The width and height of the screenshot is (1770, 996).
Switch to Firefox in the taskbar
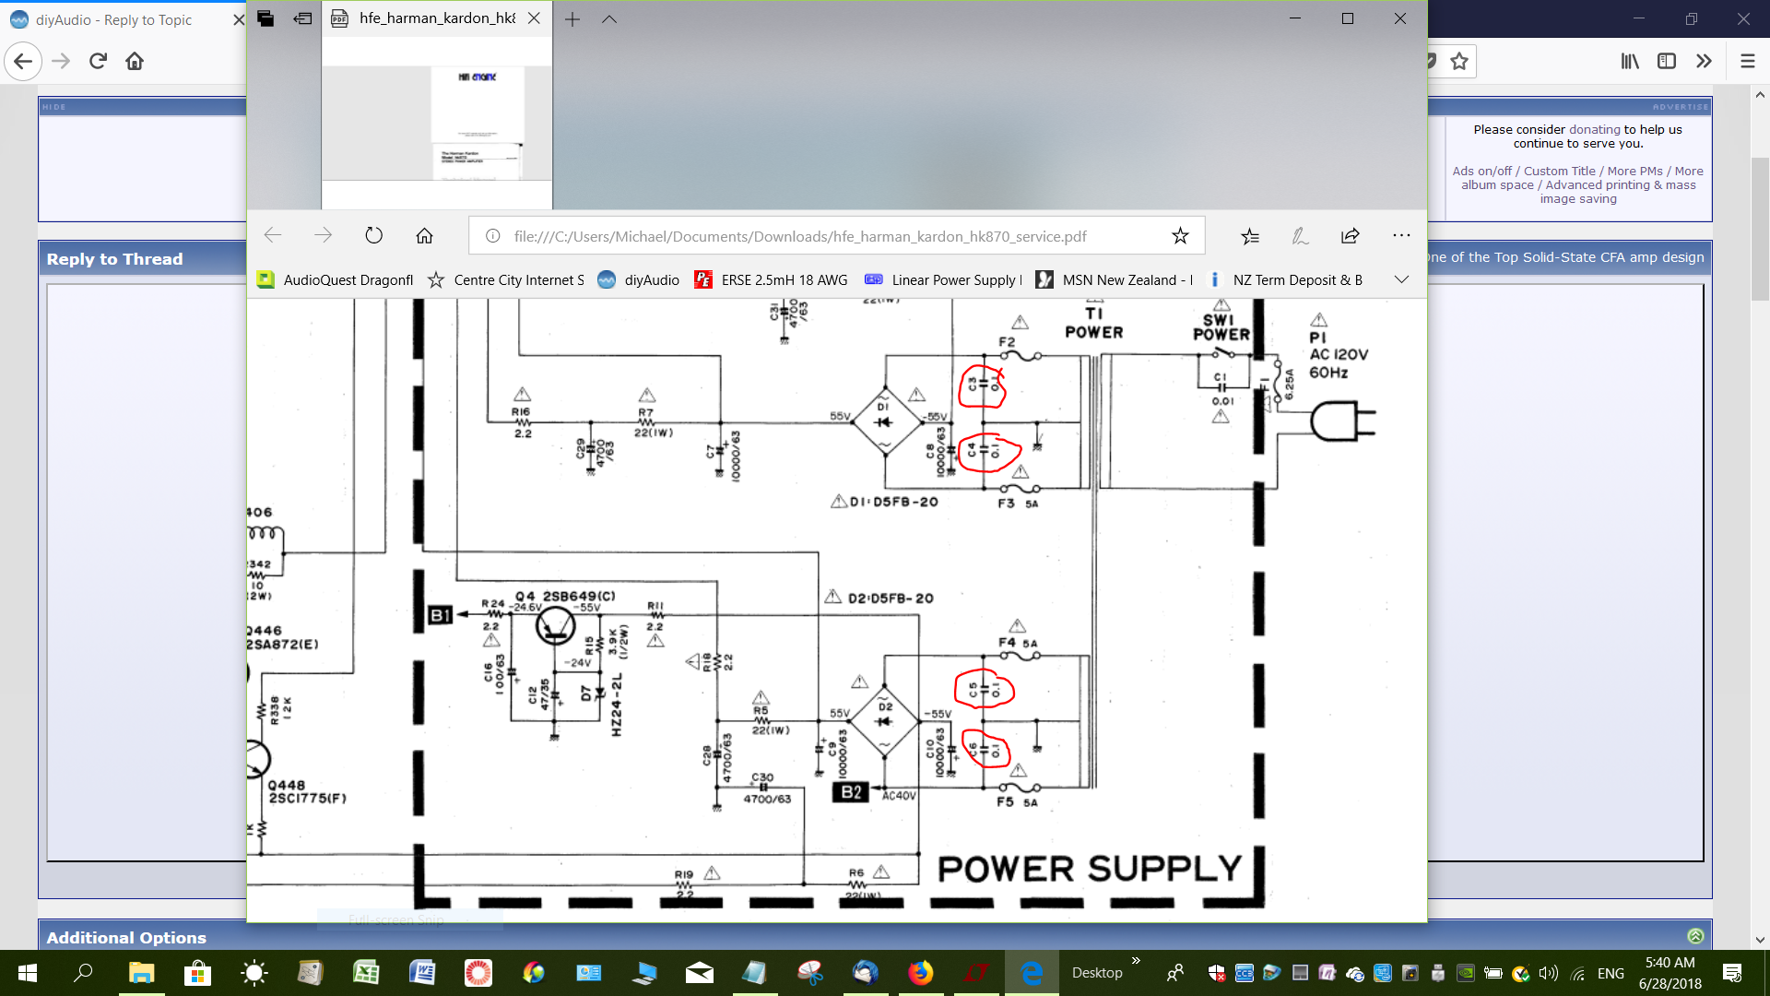[921, 973]
